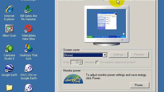The image size is (164, 92).
Task: Click the monitor preview thumbnail
Action: tap(107, 26)
